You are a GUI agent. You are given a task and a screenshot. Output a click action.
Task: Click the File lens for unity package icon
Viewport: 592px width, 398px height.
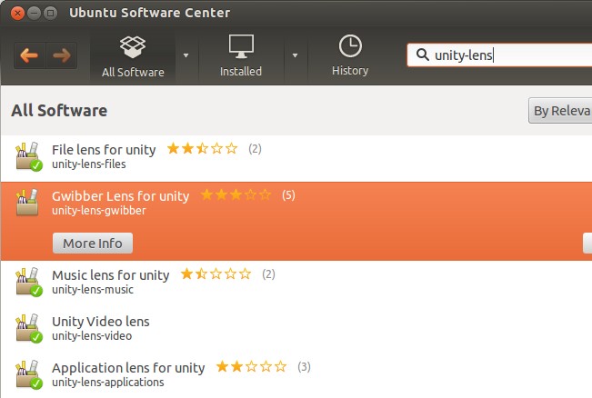tap(29, 156)
